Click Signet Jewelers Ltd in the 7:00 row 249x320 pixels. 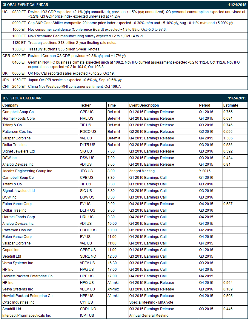pos(19,151)
